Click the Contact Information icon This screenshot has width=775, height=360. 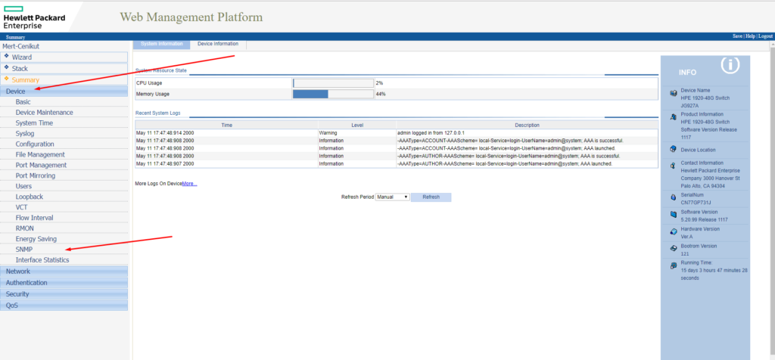[x=673, y=166]
